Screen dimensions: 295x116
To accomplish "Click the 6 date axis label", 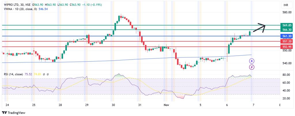I will point(227,105).
